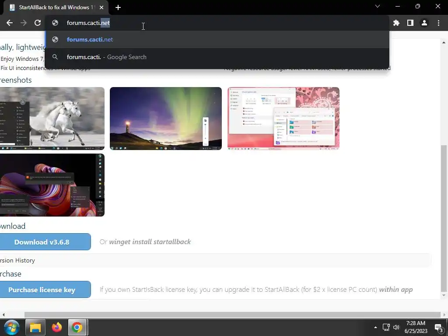Go back to the previous page
Screen dimensions: 448x336
[10, 23]
